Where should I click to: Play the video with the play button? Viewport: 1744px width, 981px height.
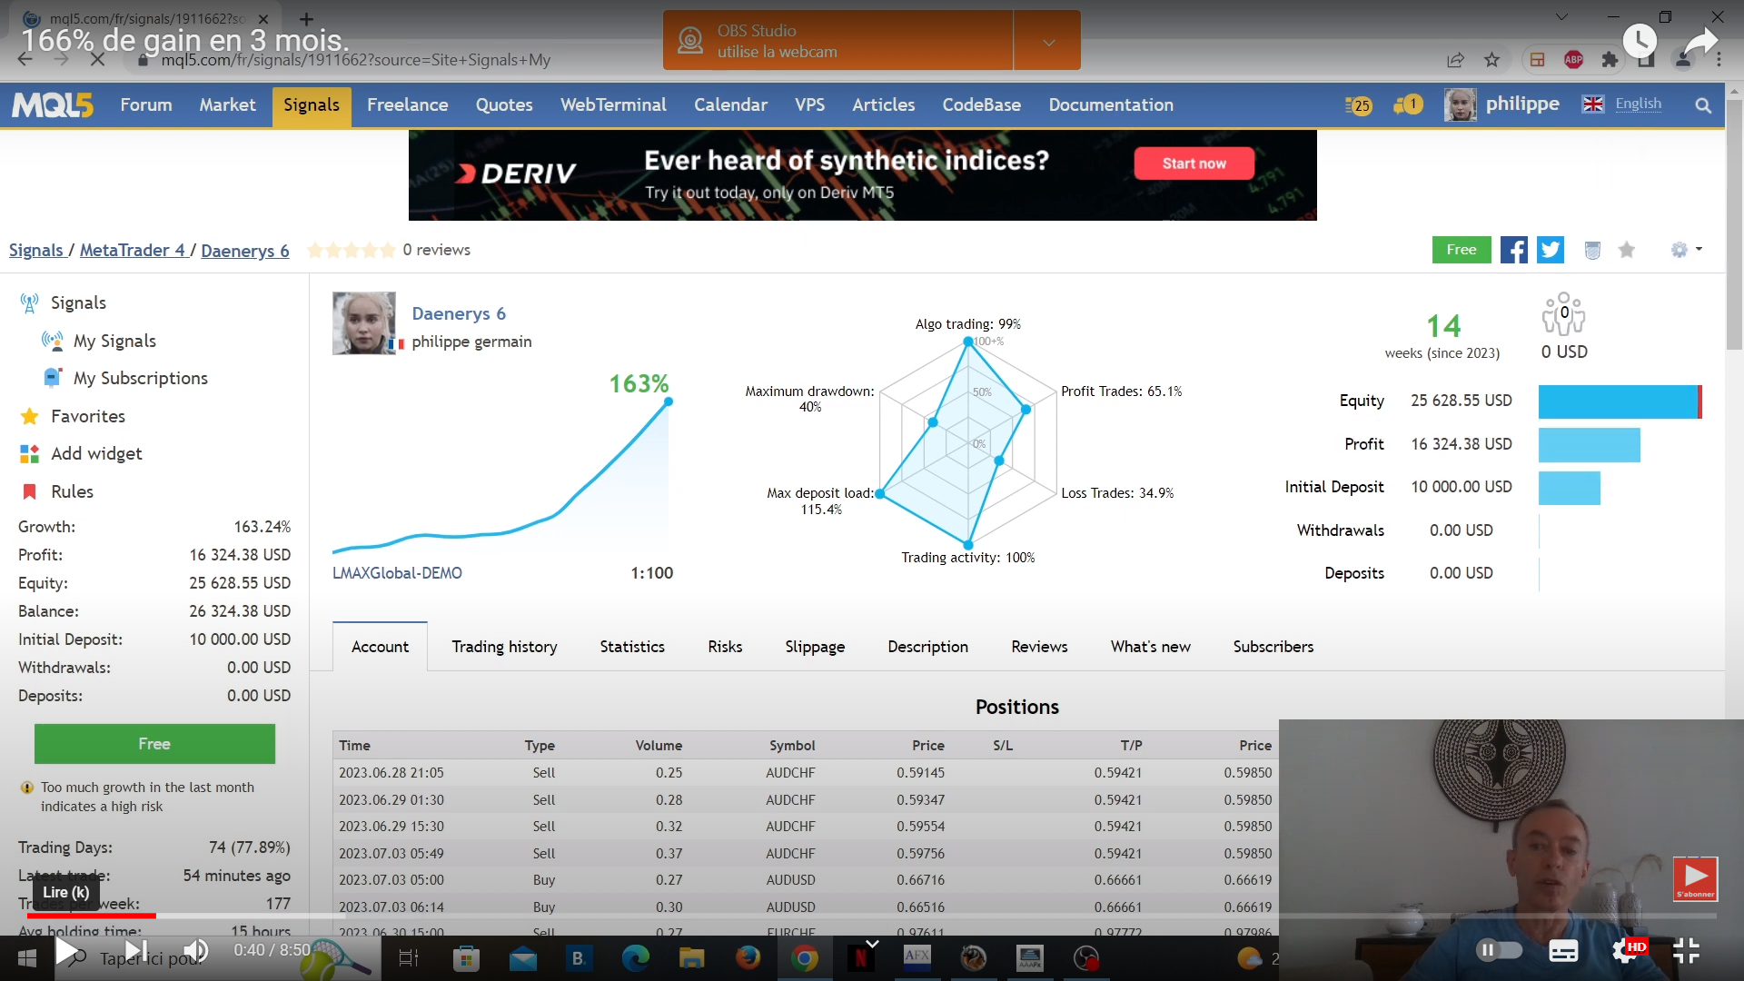(x=66, y=951)
